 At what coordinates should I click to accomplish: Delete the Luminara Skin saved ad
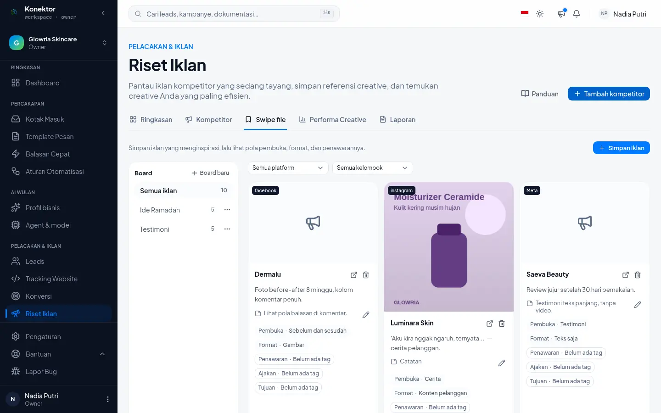pyautogui.click(x=502, y=324)
